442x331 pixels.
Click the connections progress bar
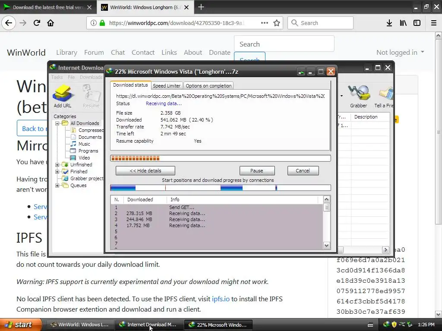(221, 188)
